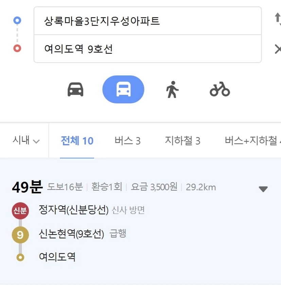
Task: Click the Line 9 gold badge
Action: tap(20, 235)
